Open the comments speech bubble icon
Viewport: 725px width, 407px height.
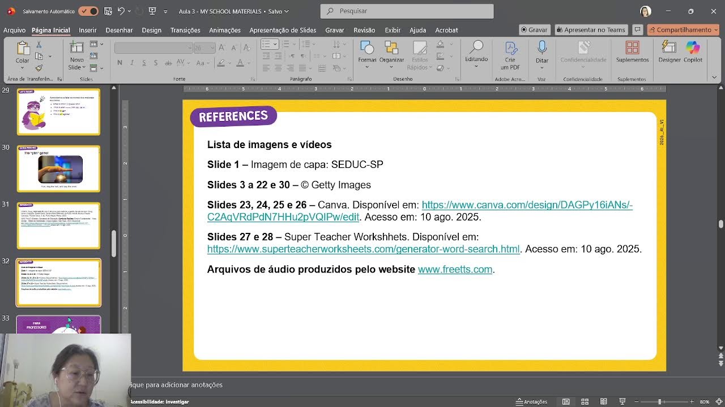637,30
